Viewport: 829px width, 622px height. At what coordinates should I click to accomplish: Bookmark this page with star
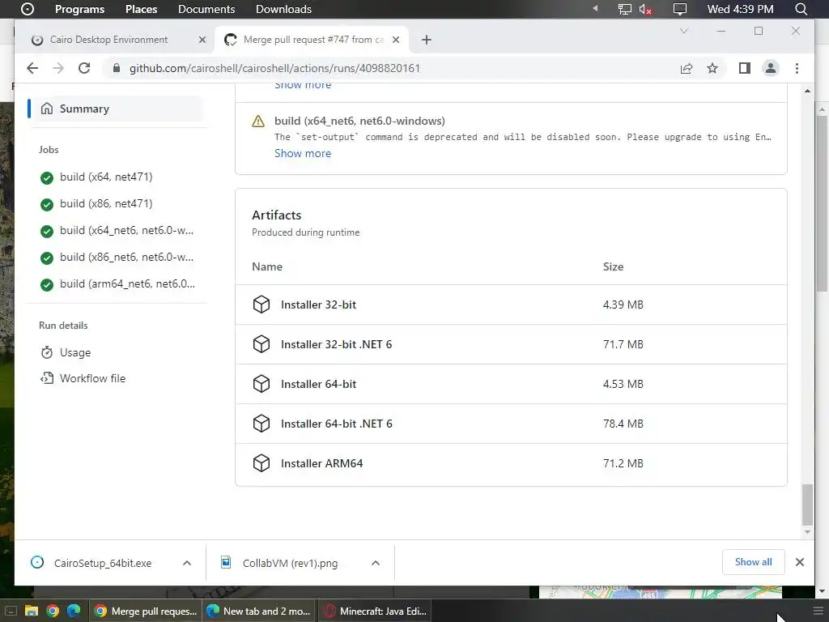712,68
